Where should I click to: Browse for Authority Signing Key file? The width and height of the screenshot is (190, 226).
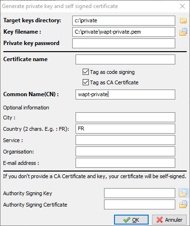[183, 193]
